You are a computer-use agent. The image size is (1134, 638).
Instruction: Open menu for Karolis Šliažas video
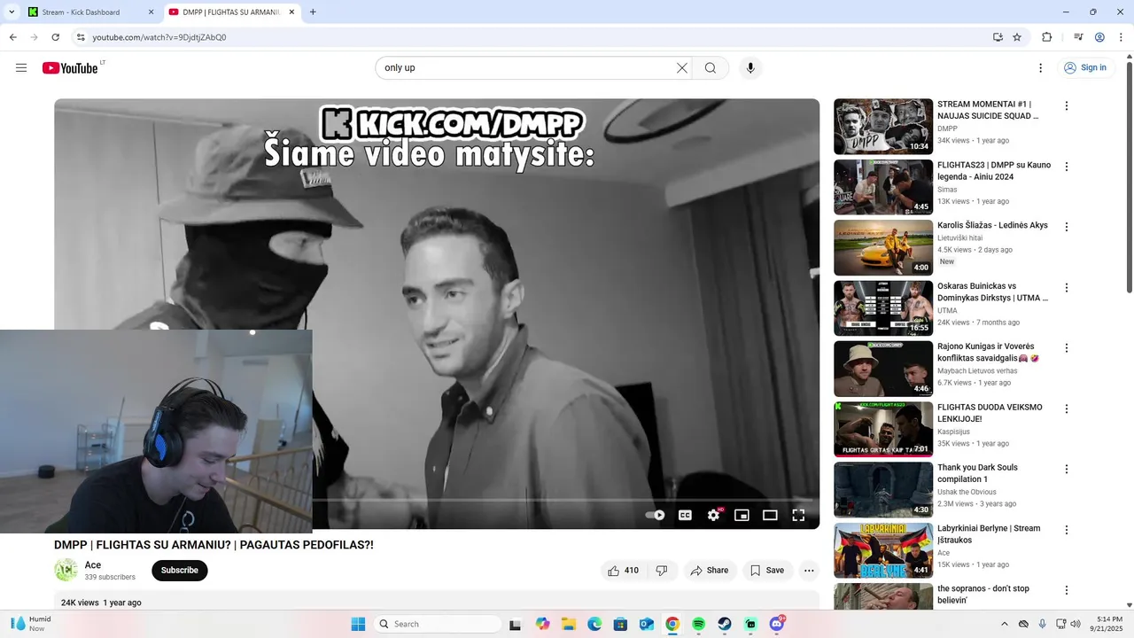pyautogui.click(x=1067, y=227)
